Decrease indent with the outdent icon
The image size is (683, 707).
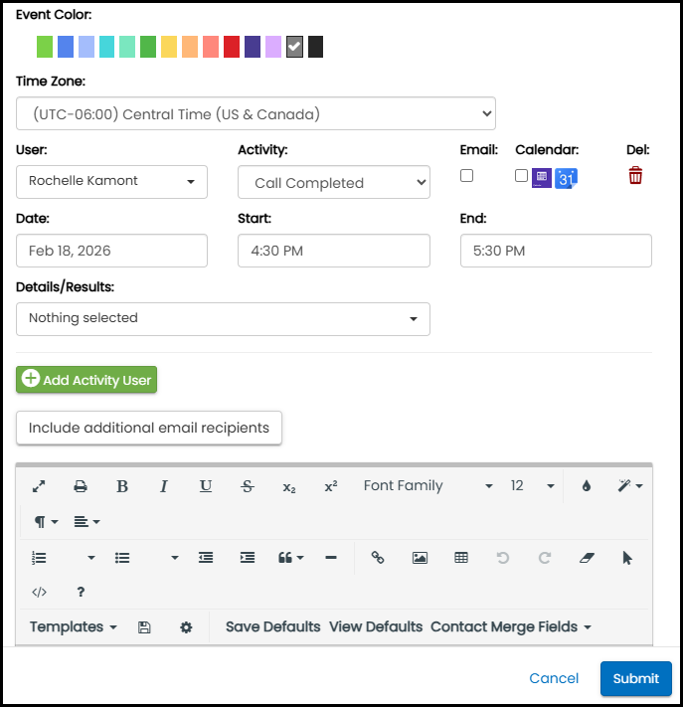coord(206,558)
